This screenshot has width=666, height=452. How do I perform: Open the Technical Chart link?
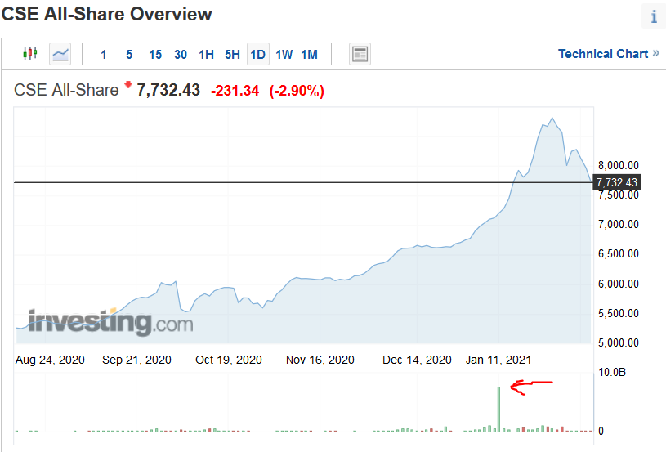point(608,54)
